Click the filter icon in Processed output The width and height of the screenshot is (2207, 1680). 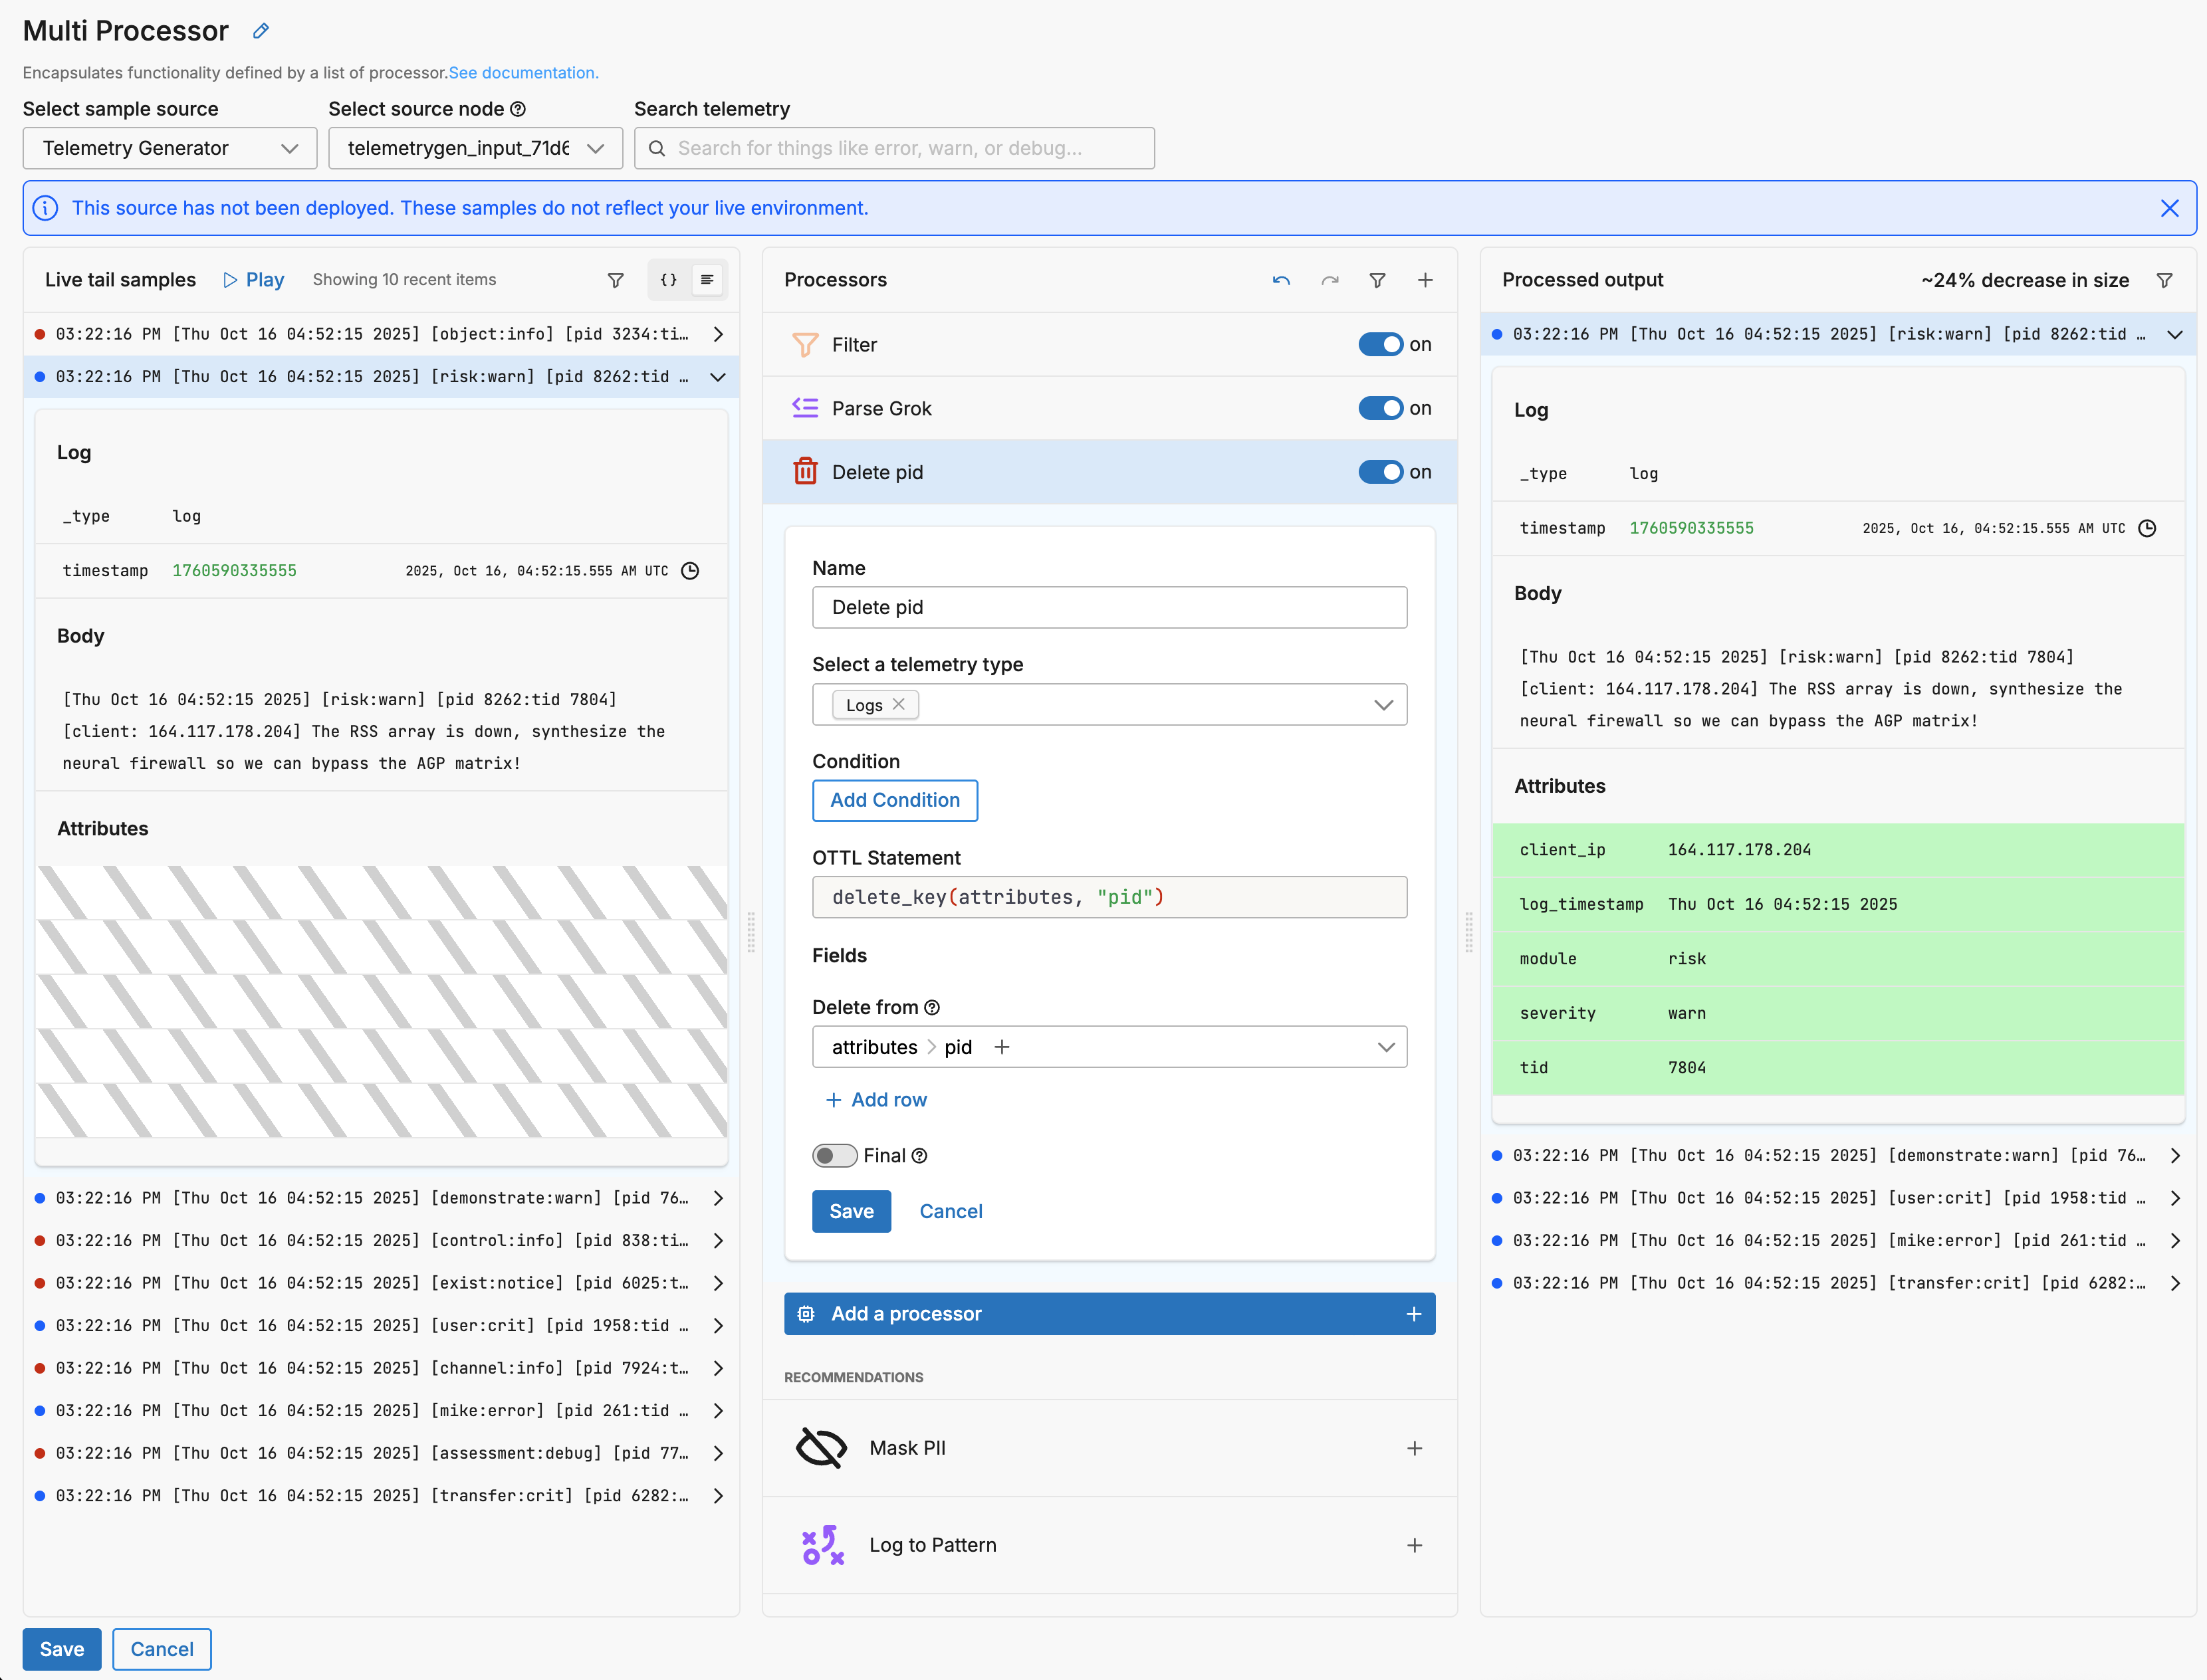pyautogui.click(x=2164, y=281)
